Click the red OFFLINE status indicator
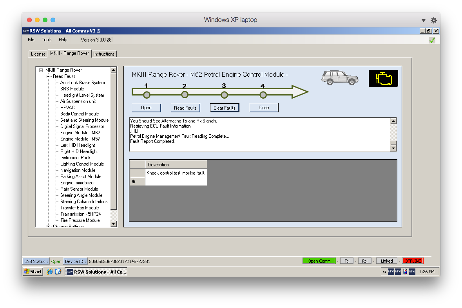The height and width of the screenshot is (308, 462). [x=413, y=261]
